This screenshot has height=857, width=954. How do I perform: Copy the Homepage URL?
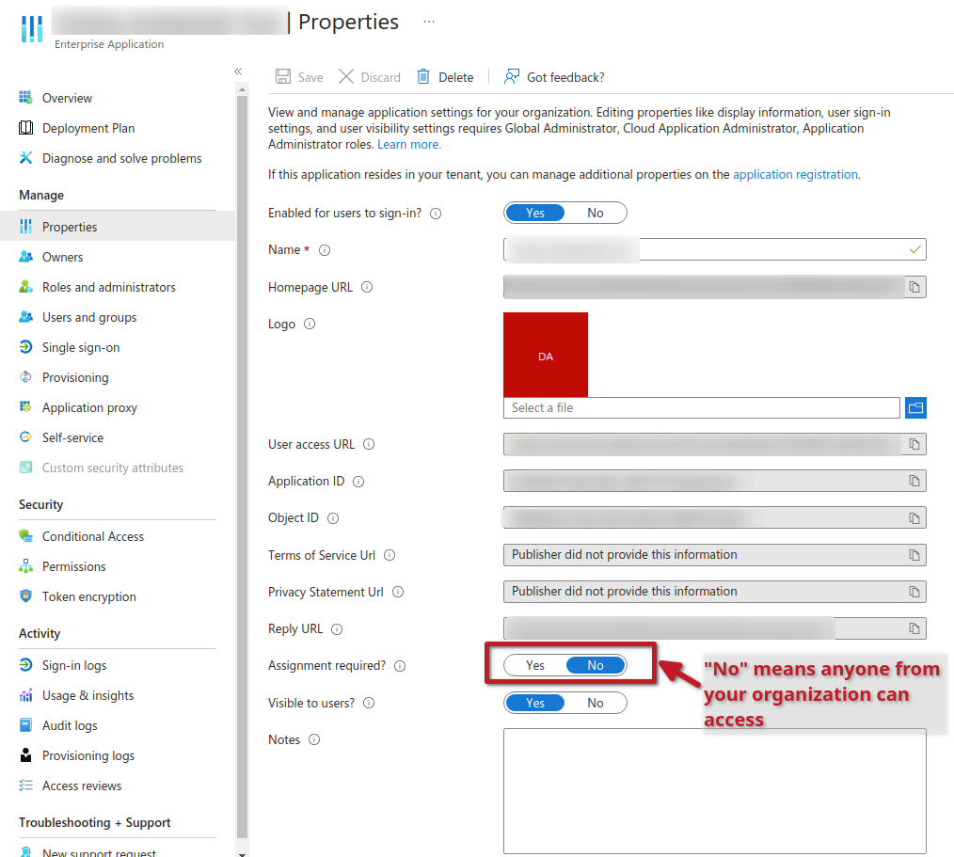pyautogui.click(x=914, y=287)
